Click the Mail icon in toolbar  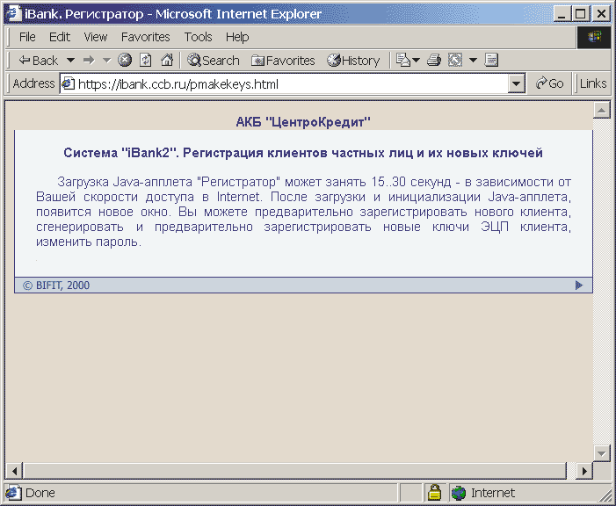click(402, 60)
